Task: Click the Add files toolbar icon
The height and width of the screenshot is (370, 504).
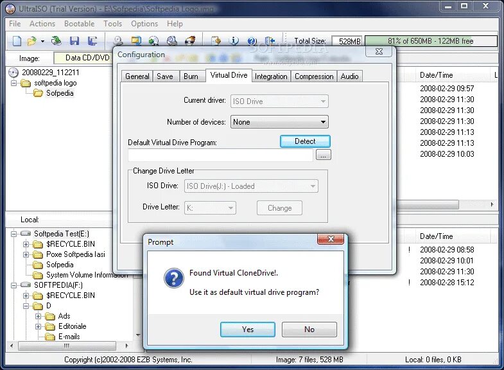Action: (x=216, y=41)
